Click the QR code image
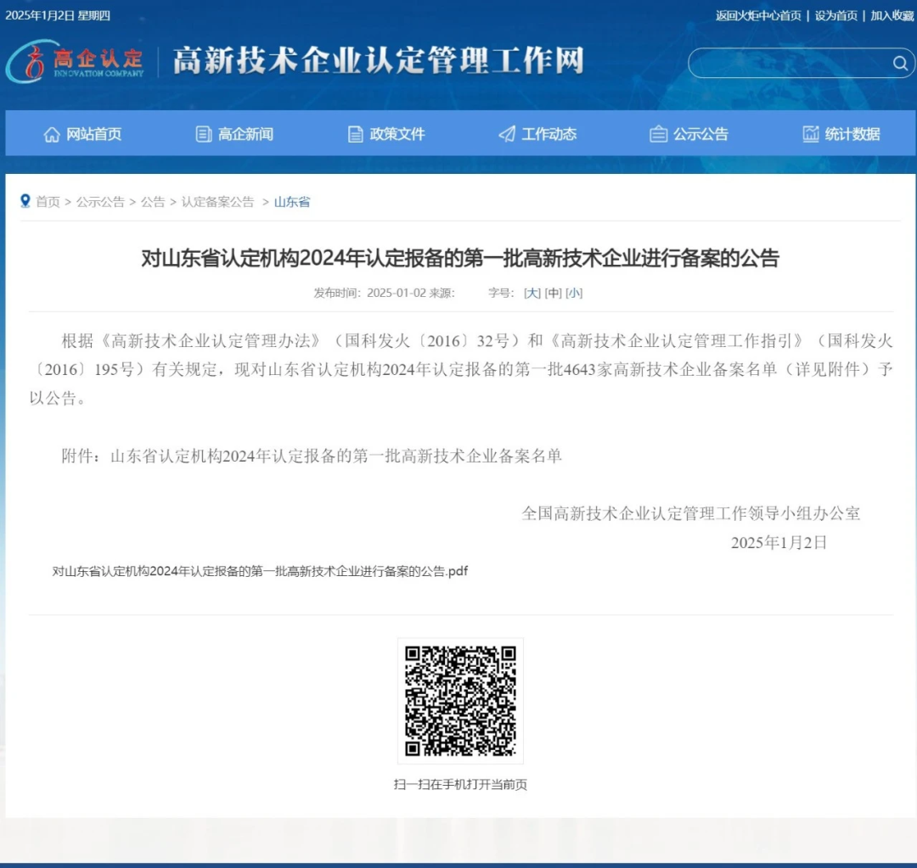 click(x=460, y=700)
